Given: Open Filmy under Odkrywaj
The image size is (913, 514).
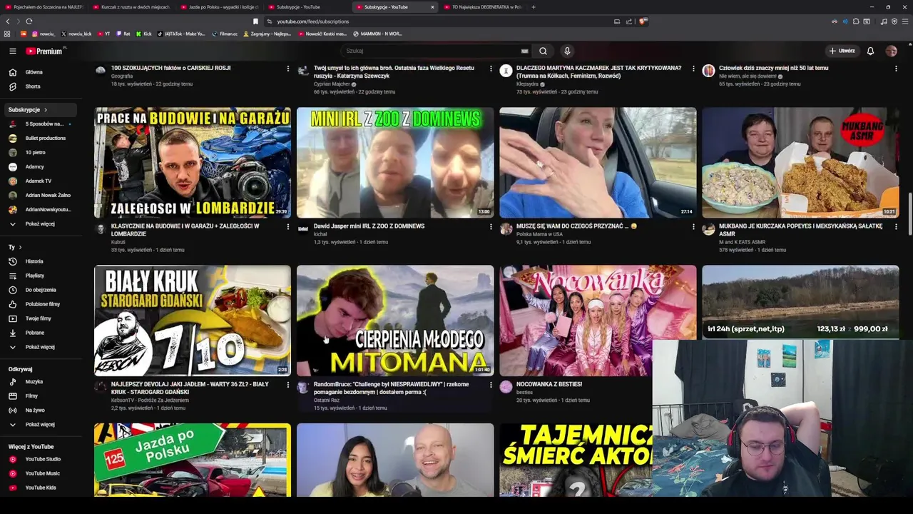Looking at the screenshot, I should [39, 396].
